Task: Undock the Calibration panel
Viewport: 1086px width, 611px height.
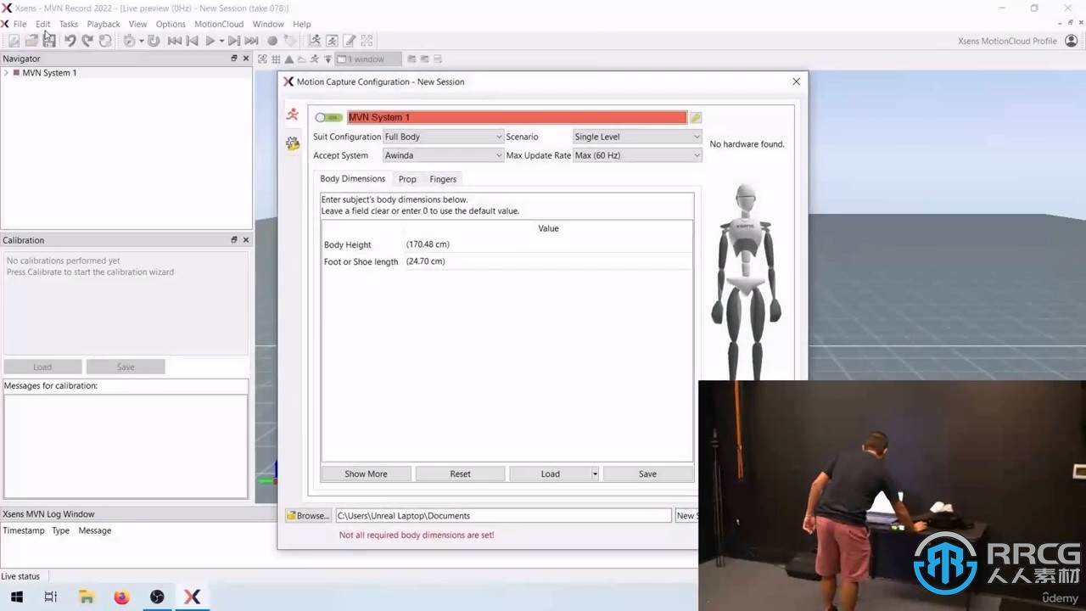Action: click(x=234, y=240)
